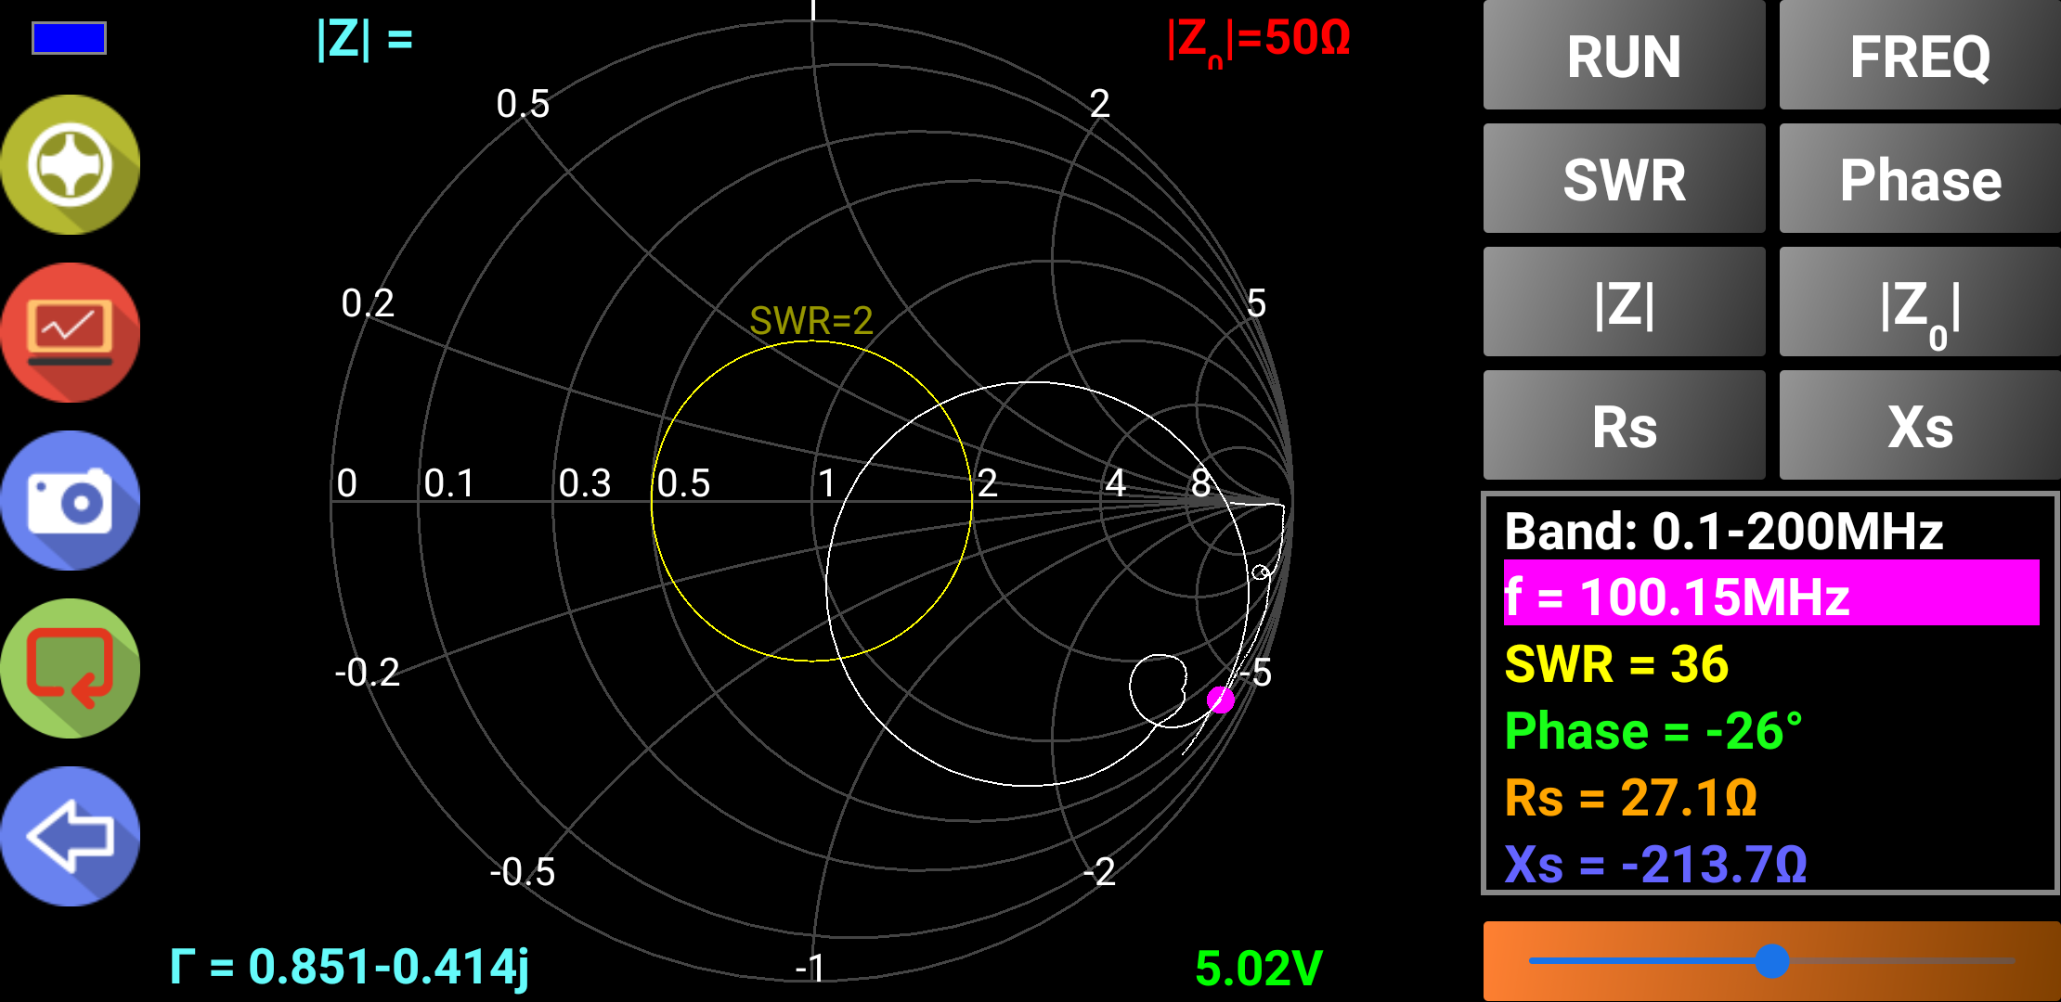The height and width of the screenshot is (1002, 2061).
Task: Select the magenta marker point on the chart
Action: tap(1220, 700)
